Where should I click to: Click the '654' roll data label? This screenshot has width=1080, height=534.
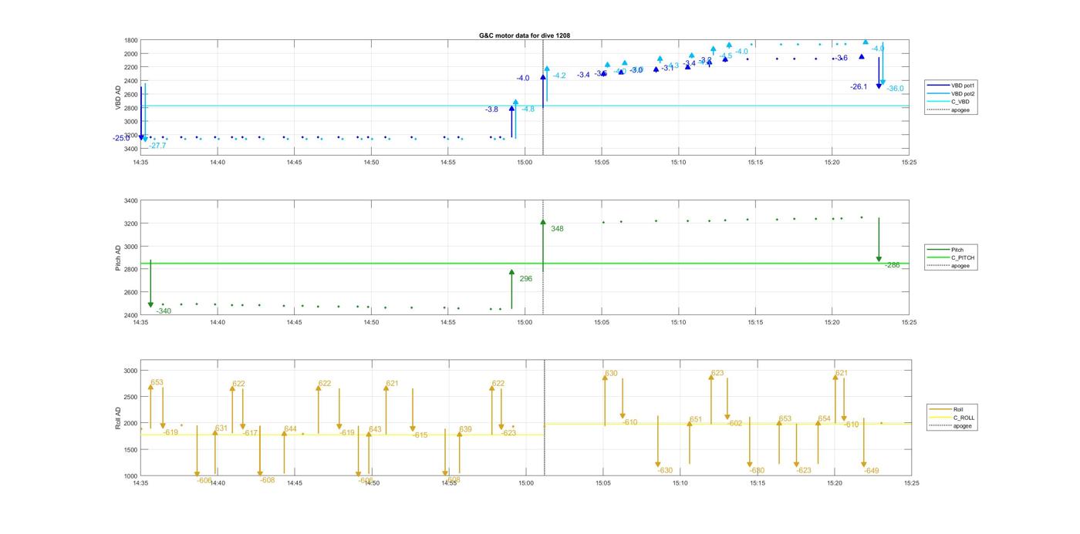(x=825, y=419)
